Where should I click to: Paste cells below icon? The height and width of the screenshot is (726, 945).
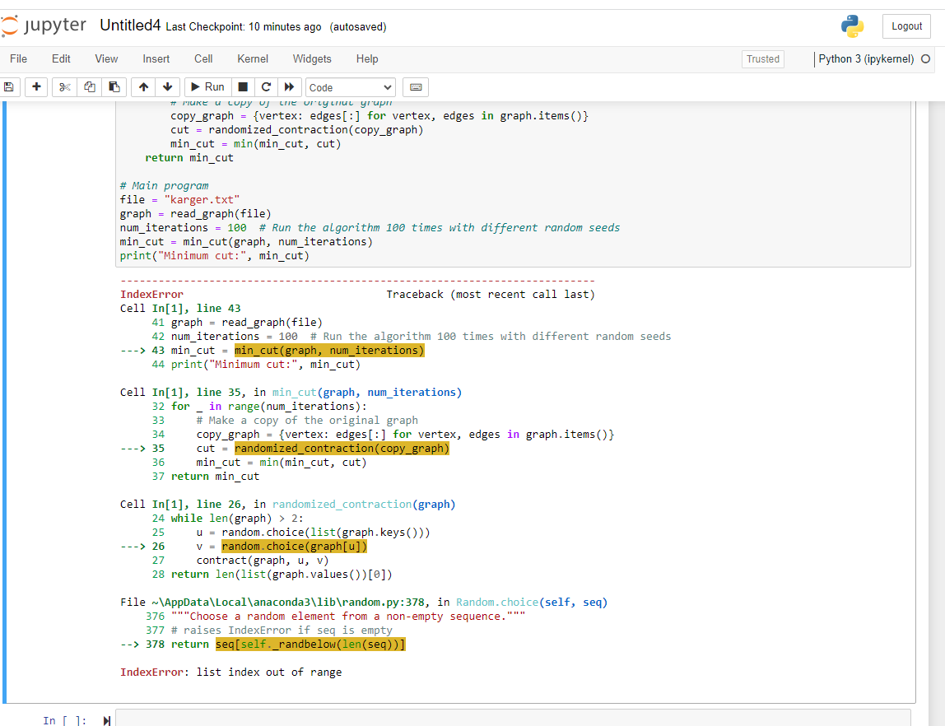coord(114,87)
